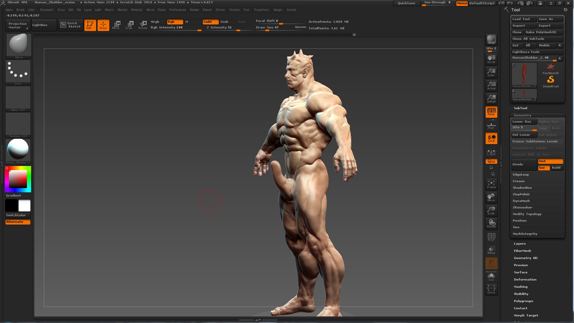Open the Stroke menu

coord(220,10)
